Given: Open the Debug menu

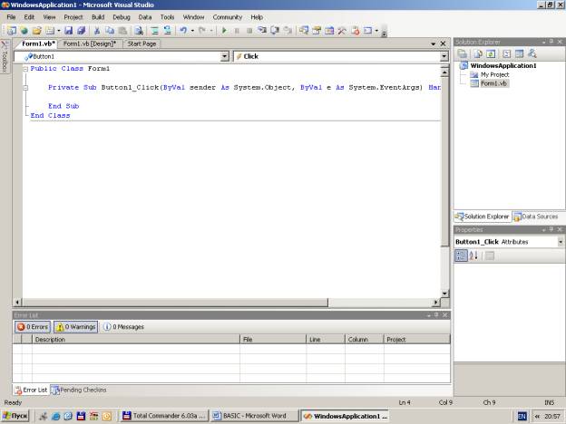Looking at the screenshot, I should point(122,17).
